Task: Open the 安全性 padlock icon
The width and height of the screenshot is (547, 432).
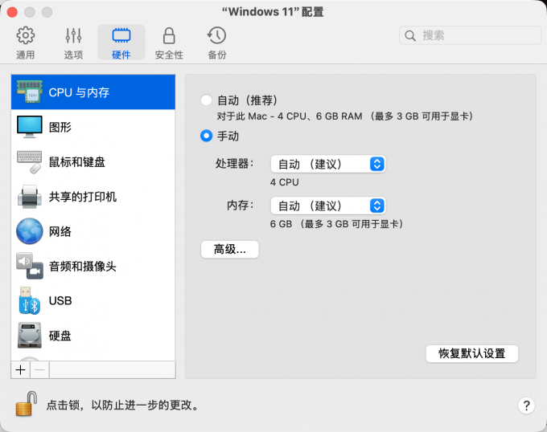Action: tap(169, 35)
